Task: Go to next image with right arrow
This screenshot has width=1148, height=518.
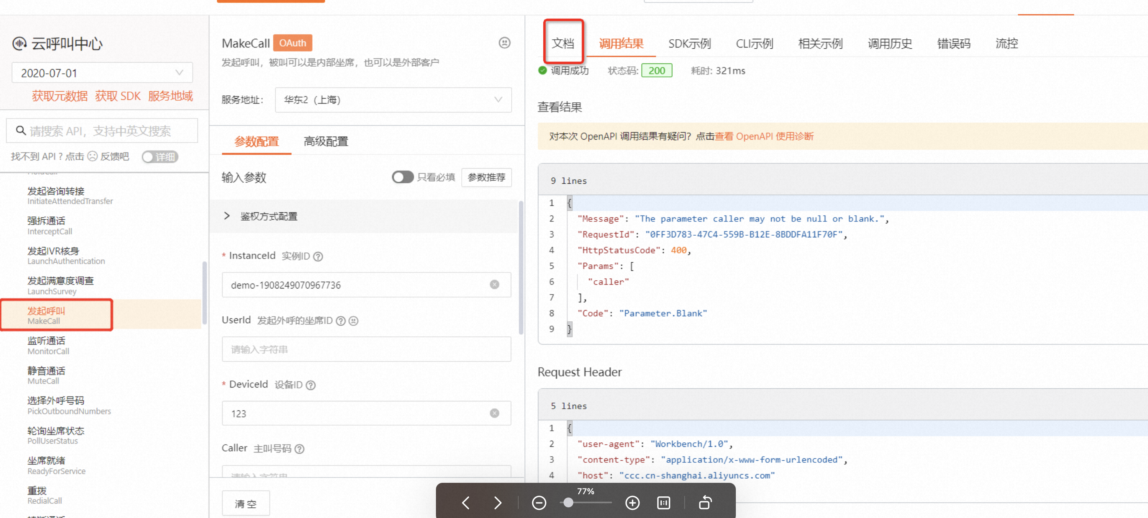Action: pos(498,503)
